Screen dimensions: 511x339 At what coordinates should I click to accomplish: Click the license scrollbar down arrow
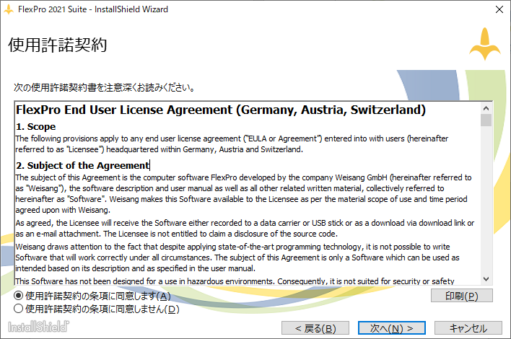tap(486, 279)
